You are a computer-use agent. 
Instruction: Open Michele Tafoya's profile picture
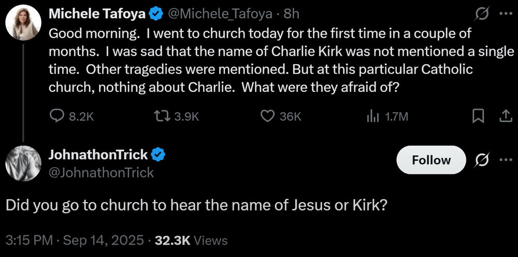pos(23,23)
